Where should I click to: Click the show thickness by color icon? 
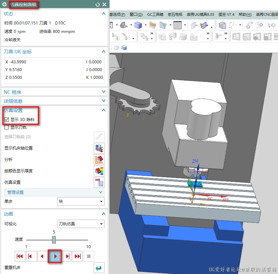click(x=99, y=171)
